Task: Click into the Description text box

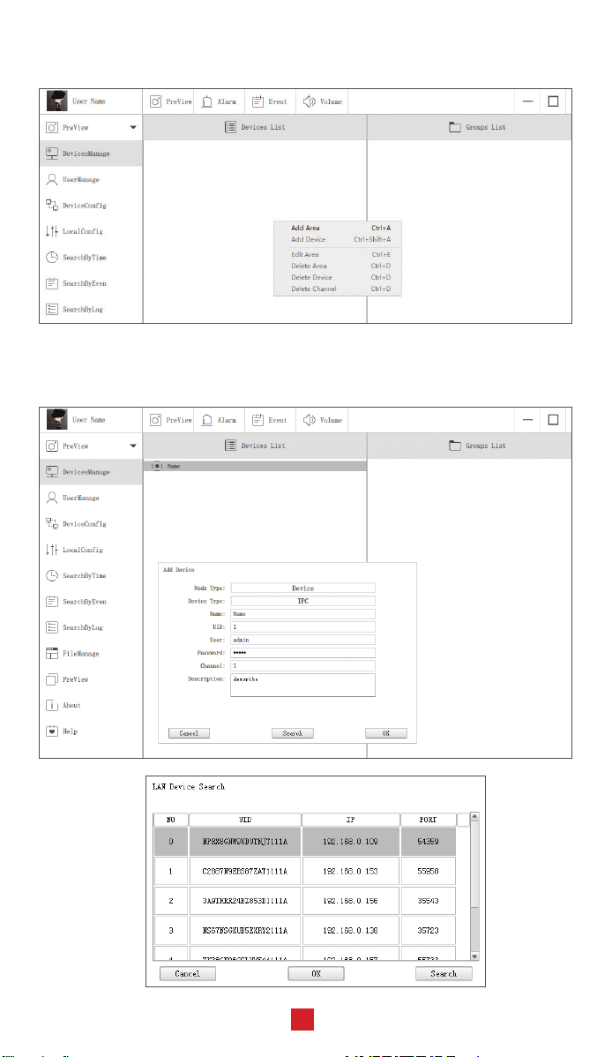Action: [x=302, y=685]
